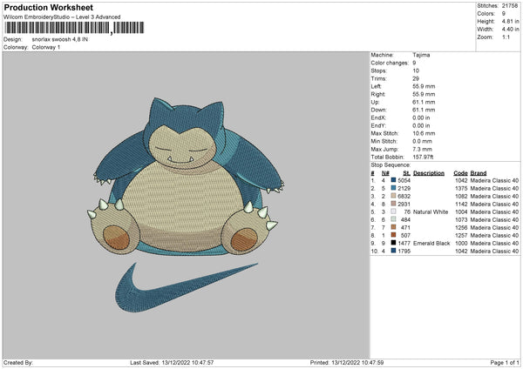Click code 1142 in the stop sequence
523x369 pixels.
click(x=461, y=205)
